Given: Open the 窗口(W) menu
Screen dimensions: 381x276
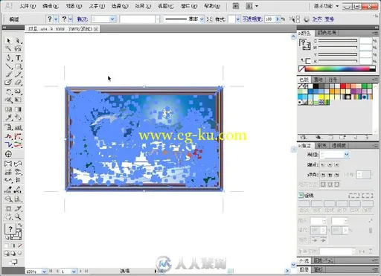Looking at the screenshot, I should (x=189, y=6).
